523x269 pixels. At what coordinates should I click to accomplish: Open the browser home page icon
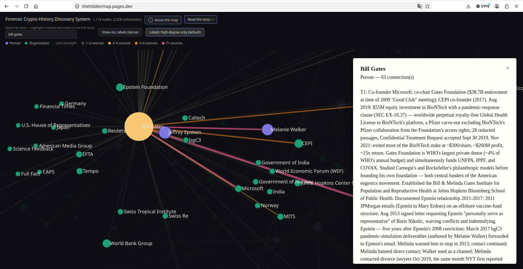(x=36, y=6)
